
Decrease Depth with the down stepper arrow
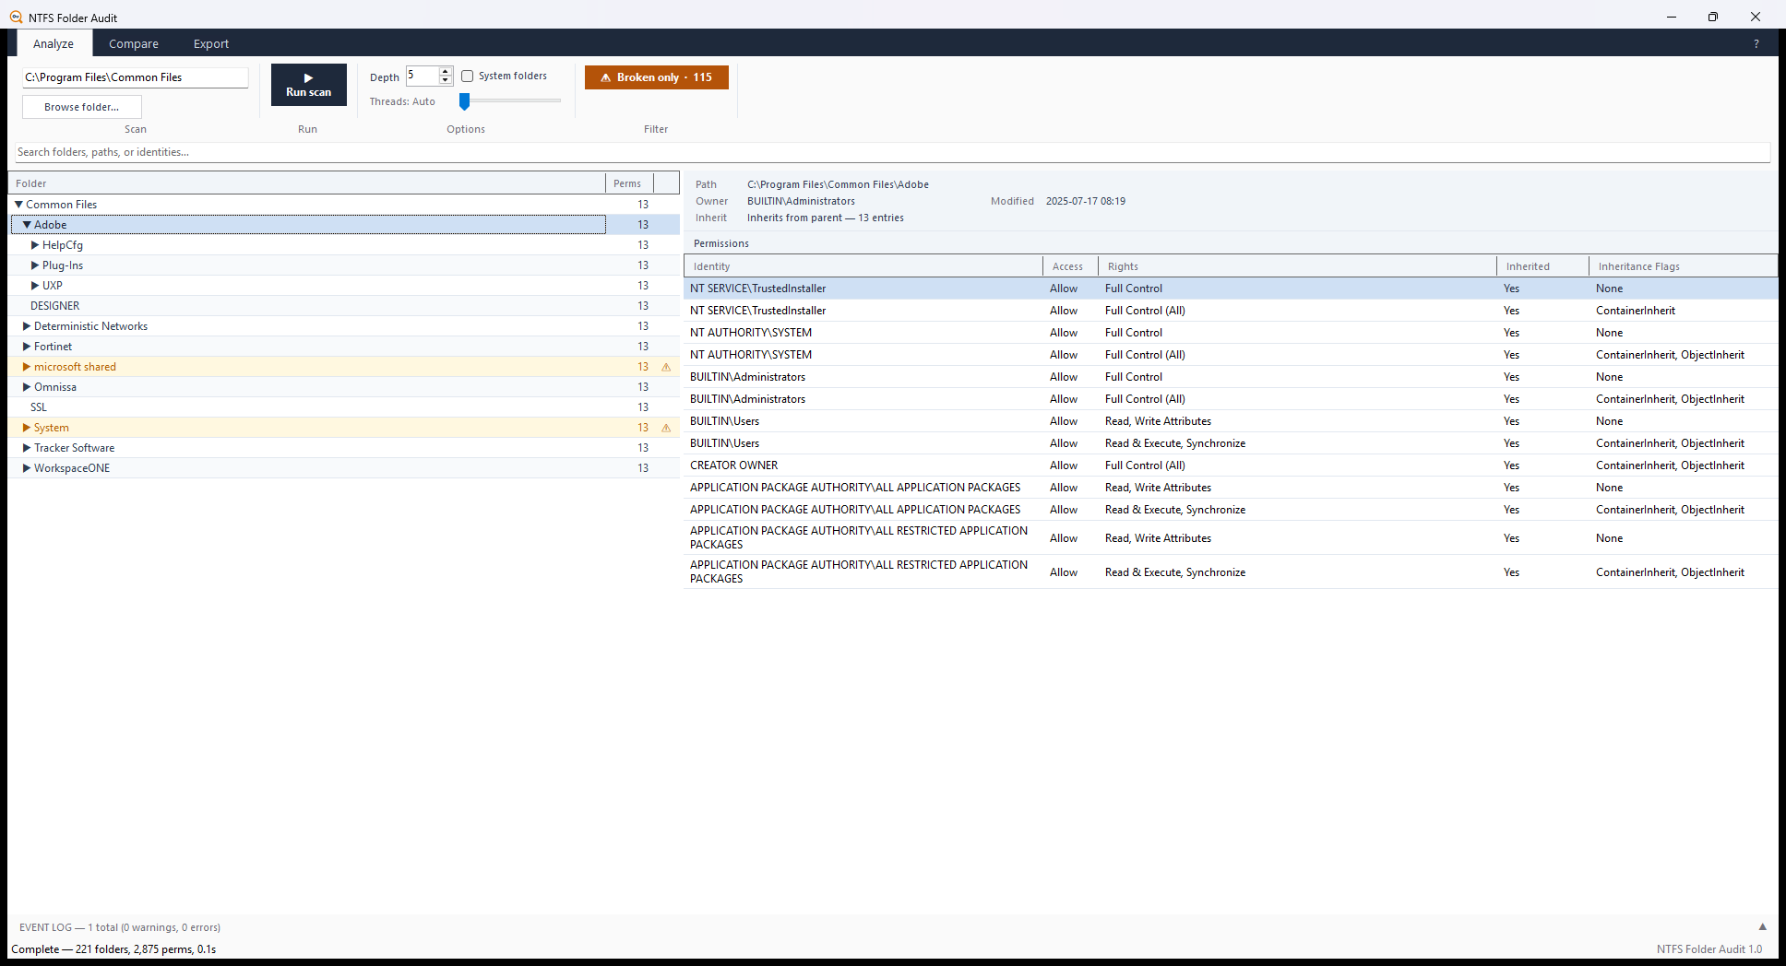446,80
